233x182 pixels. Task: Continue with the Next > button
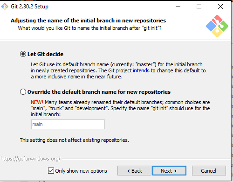169,171
